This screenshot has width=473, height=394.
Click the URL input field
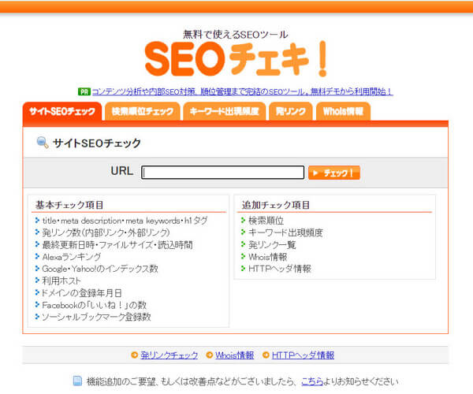coord(222,173)
